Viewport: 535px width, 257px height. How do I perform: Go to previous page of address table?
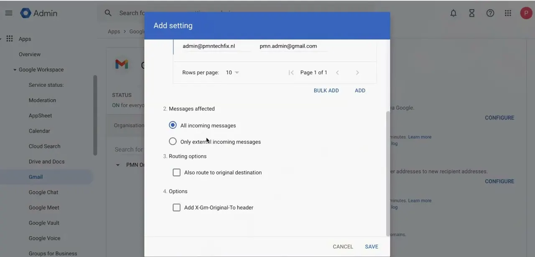(337, 73)
